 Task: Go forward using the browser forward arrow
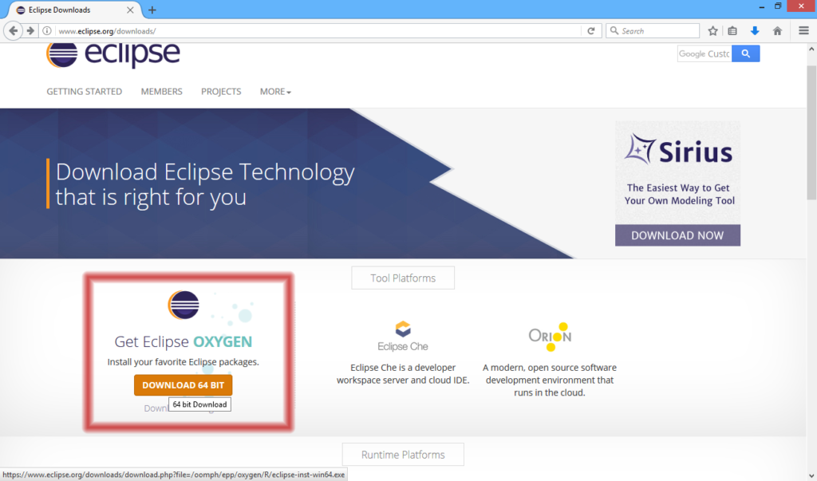pos(31,31)
